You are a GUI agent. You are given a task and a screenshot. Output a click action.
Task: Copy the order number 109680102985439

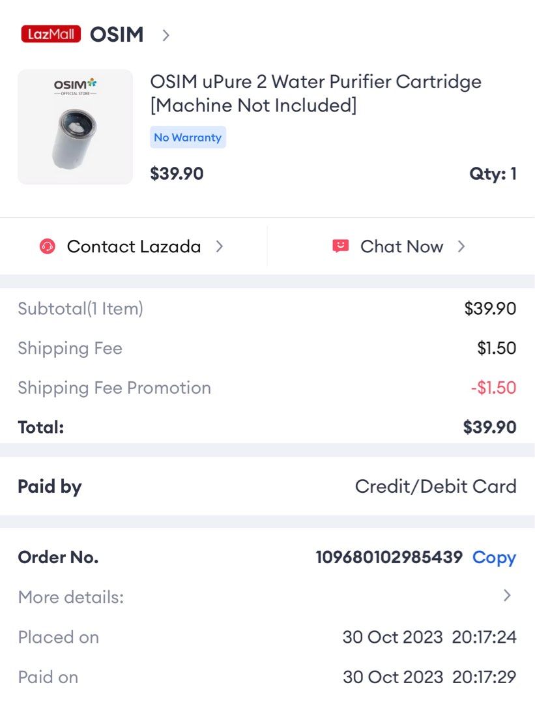[x=389, y=557]
